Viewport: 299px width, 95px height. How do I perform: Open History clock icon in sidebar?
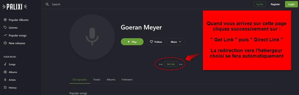pos(5,88)
